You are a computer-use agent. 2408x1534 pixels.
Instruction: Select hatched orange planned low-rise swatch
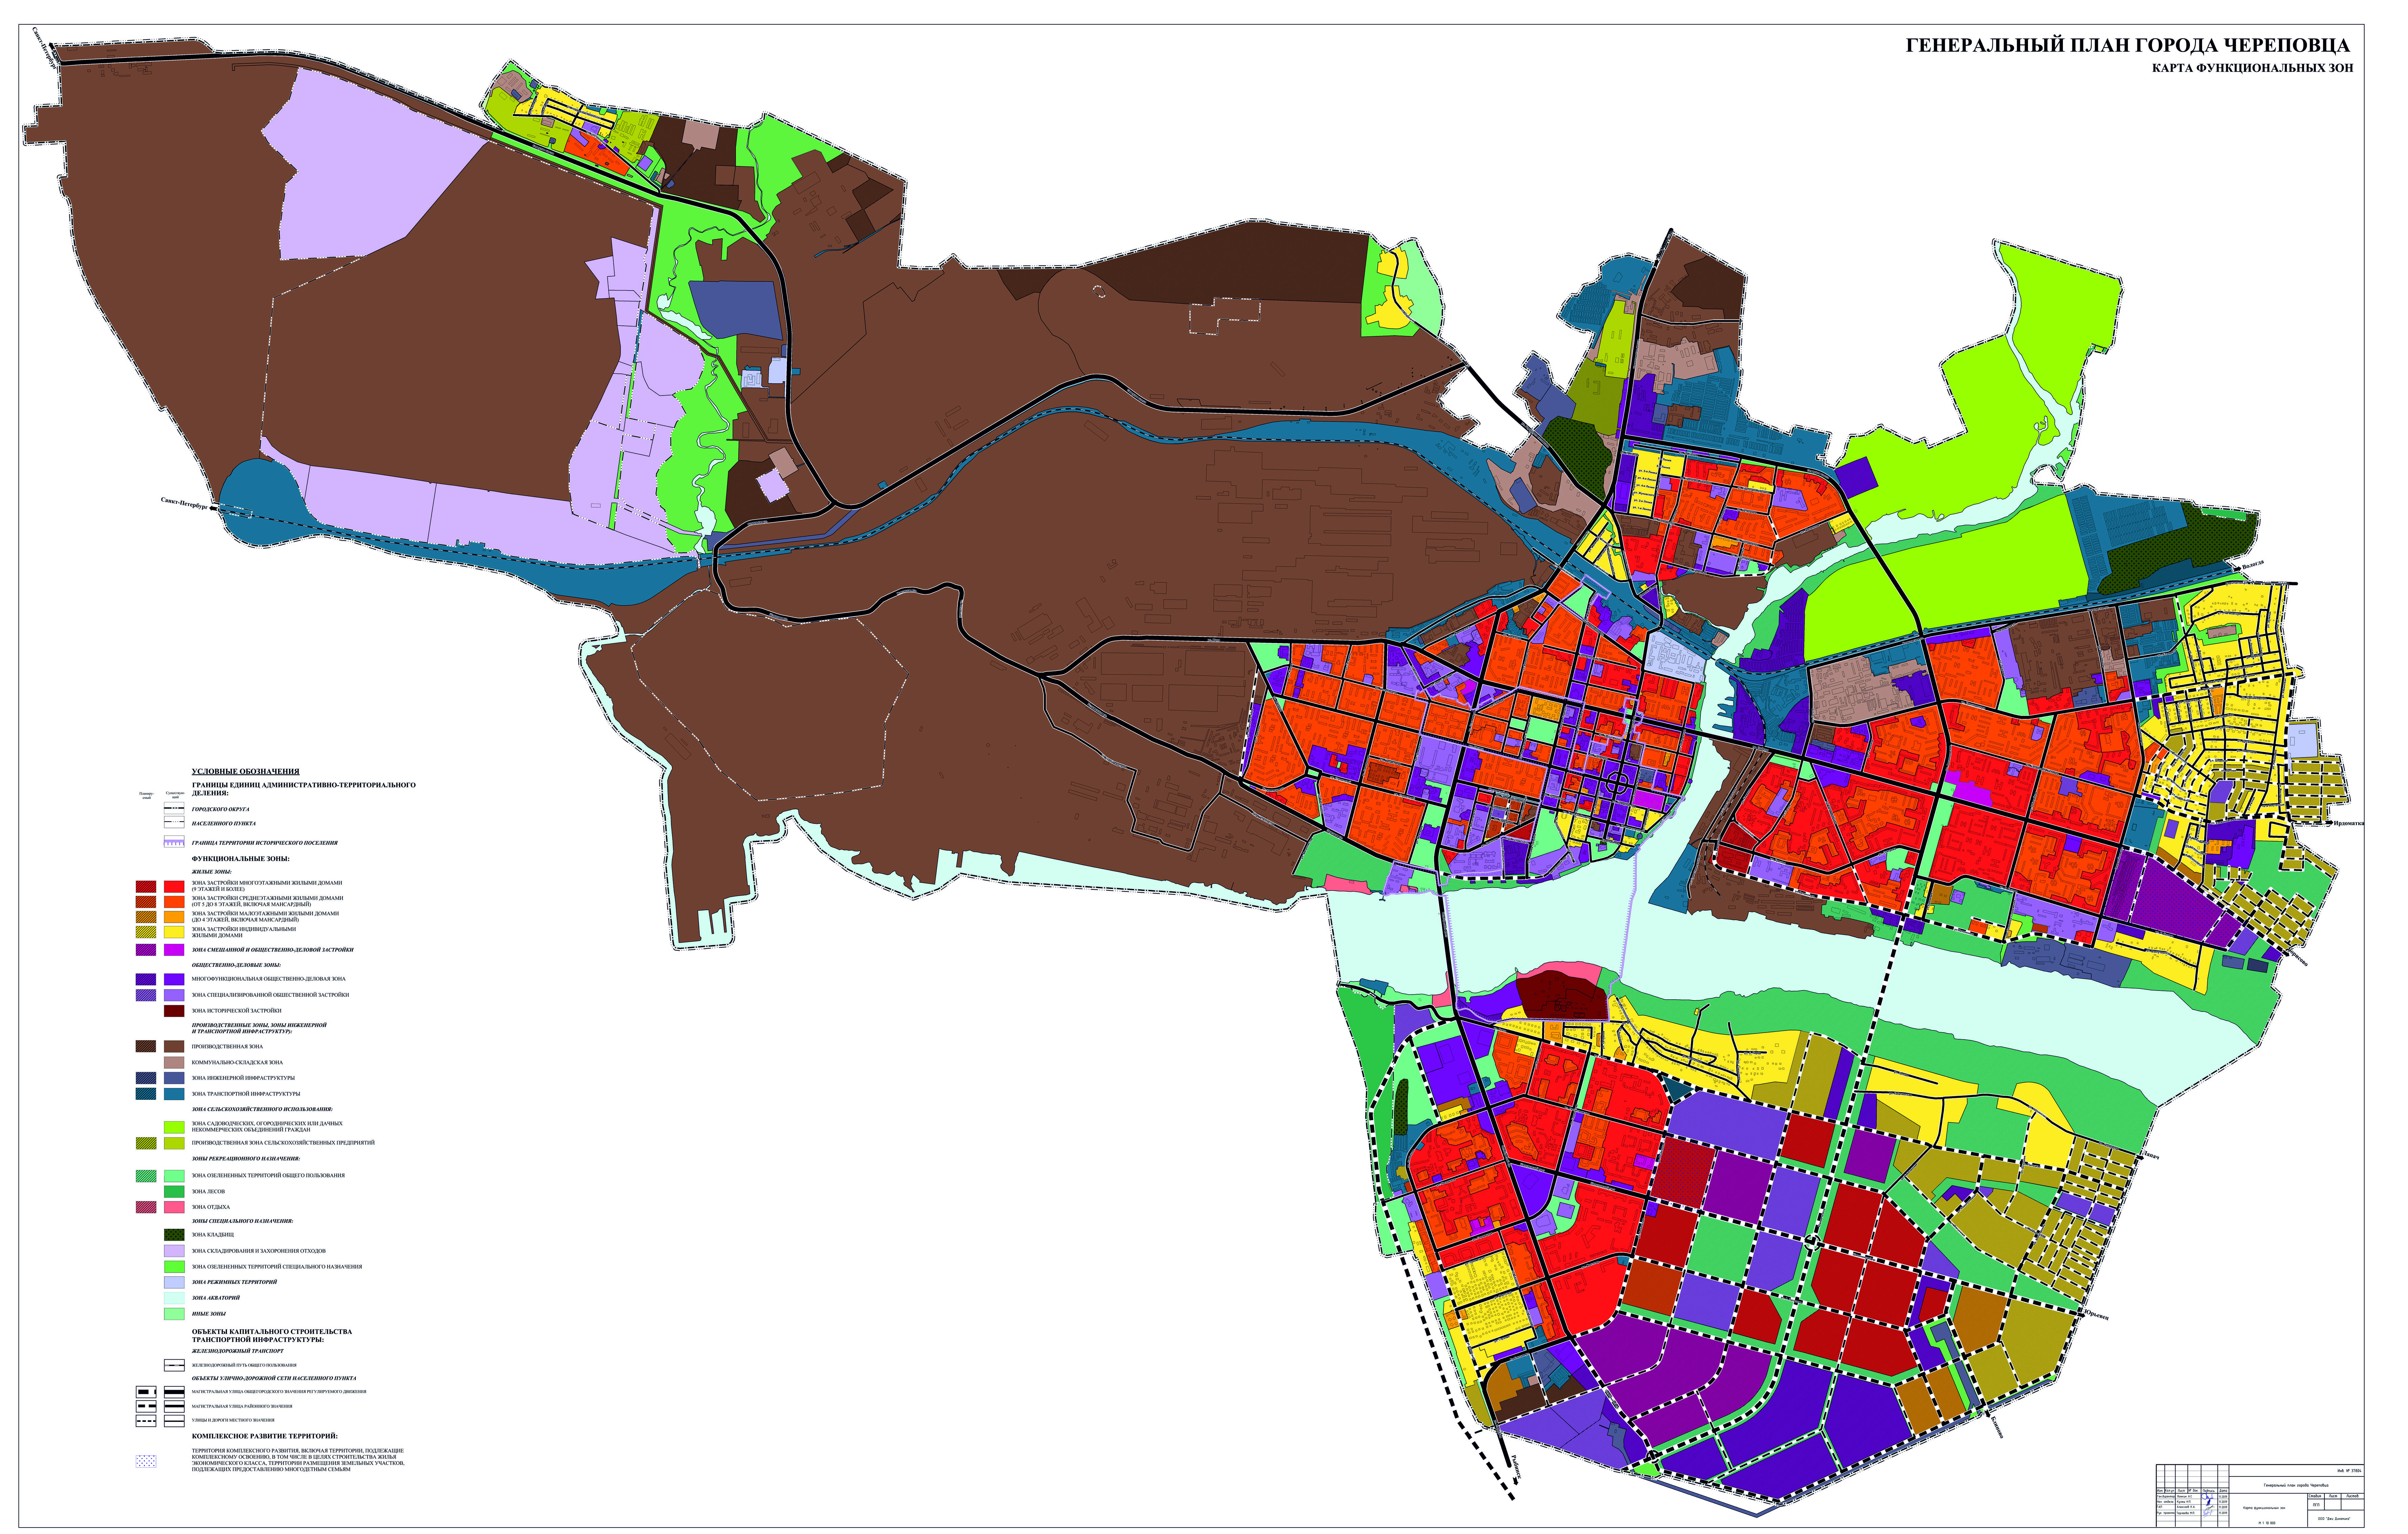(x=146, y=917)
